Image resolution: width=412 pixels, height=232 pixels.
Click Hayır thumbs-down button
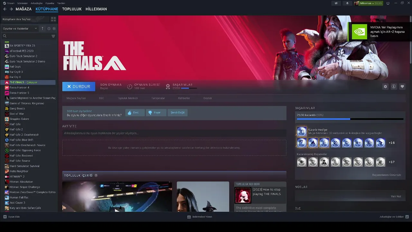[156, 112]
